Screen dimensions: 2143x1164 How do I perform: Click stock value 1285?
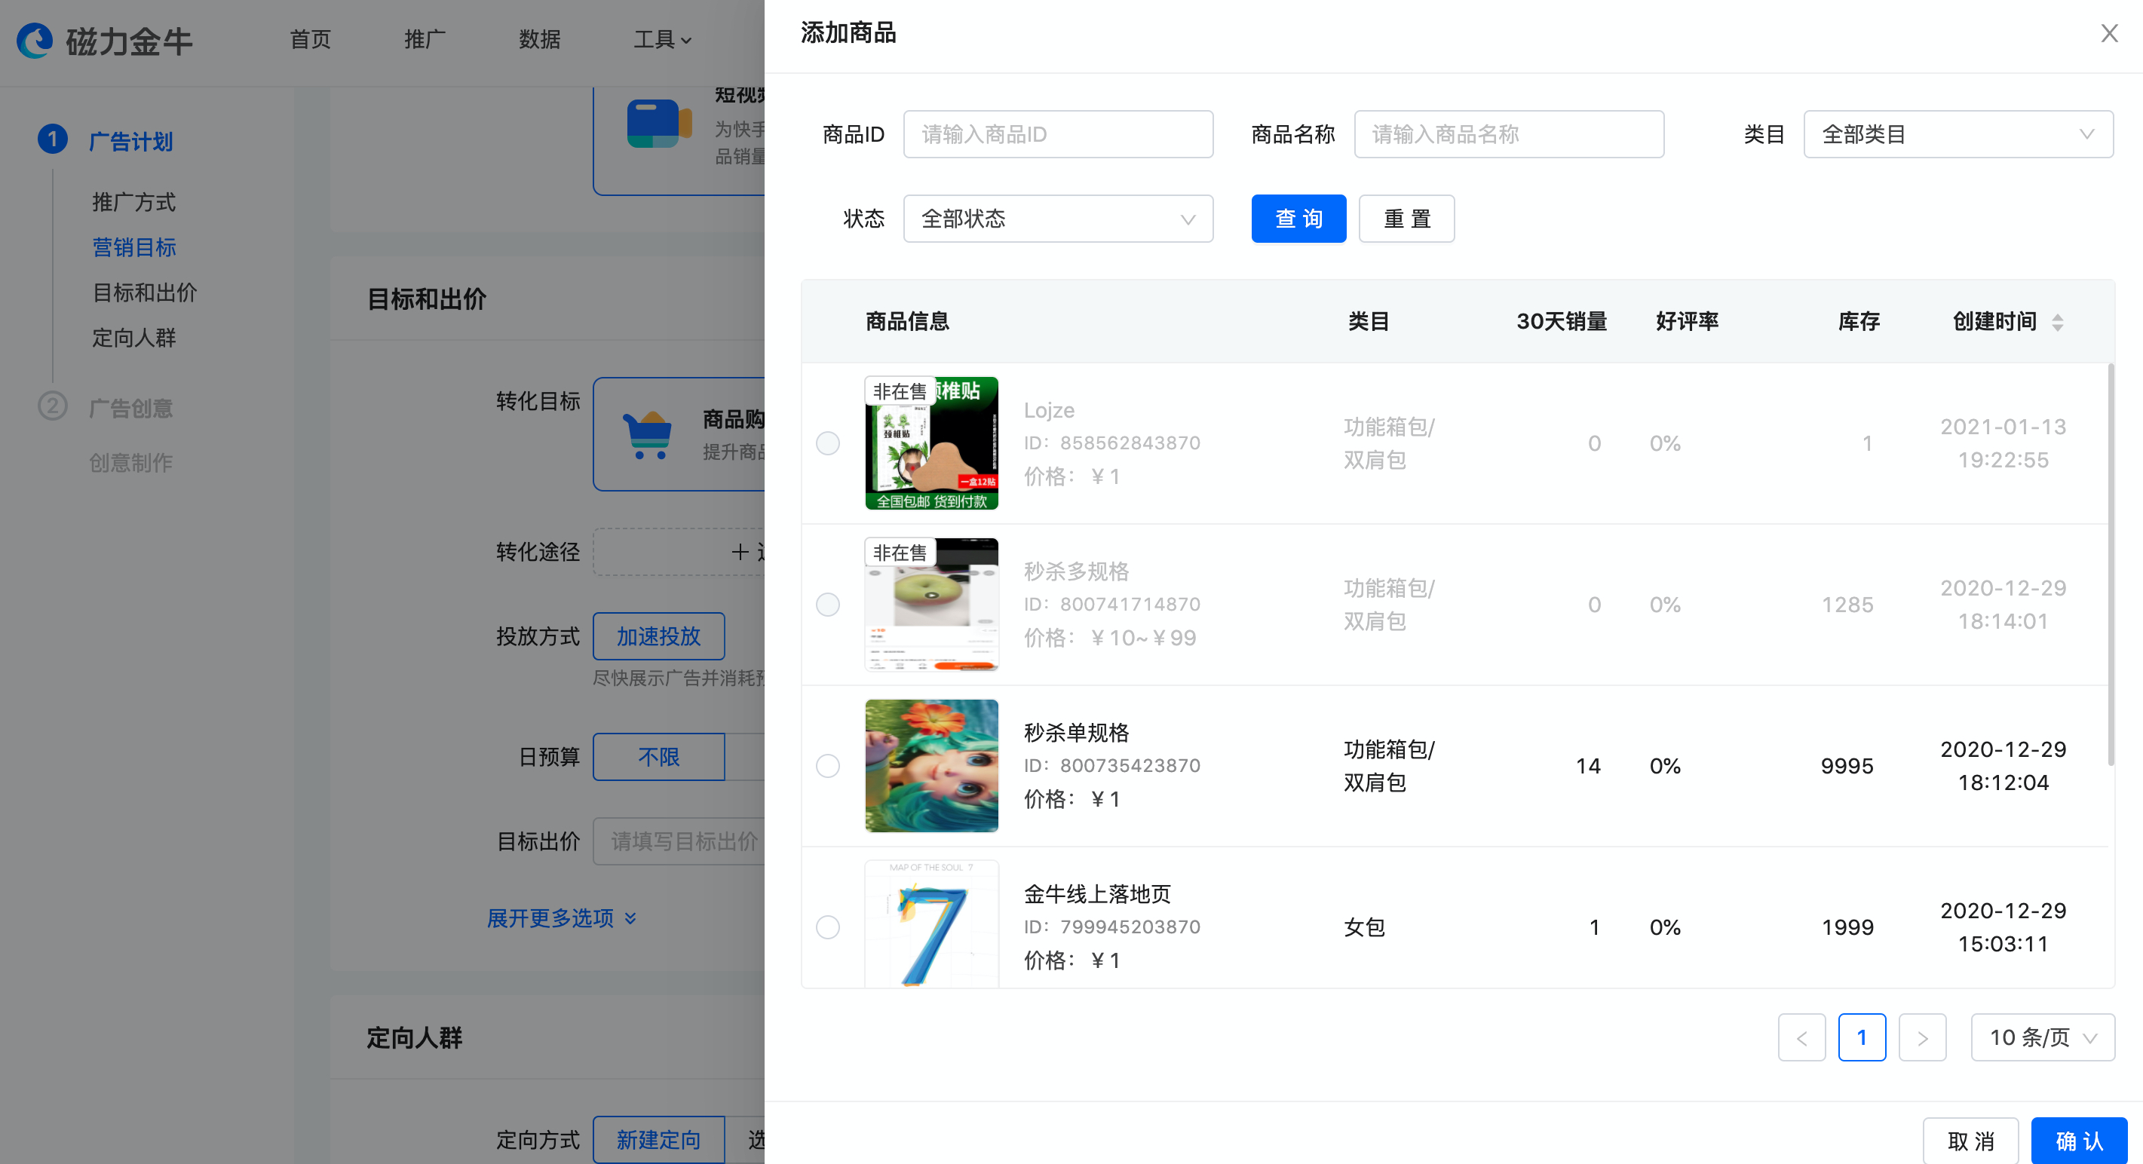(1847, 605)
